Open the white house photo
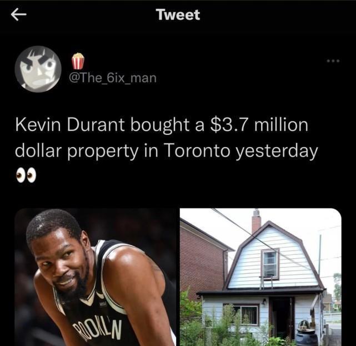356x346 pixels. (260, 277)
